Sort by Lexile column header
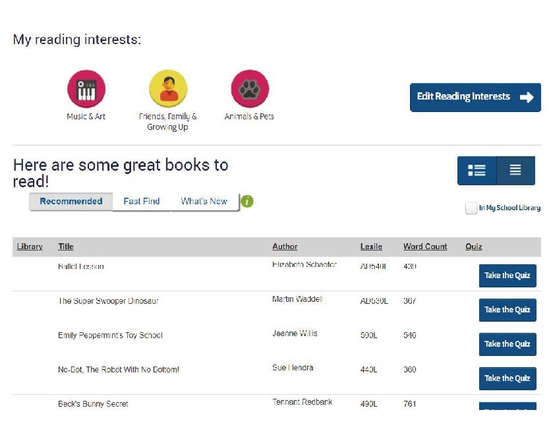 pos(371,247)
